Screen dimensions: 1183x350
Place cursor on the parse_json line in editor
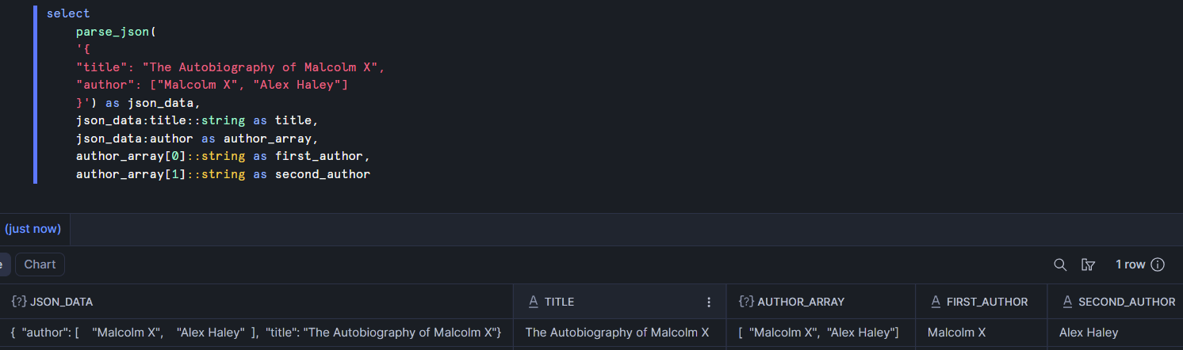click(x=118, y=32)
